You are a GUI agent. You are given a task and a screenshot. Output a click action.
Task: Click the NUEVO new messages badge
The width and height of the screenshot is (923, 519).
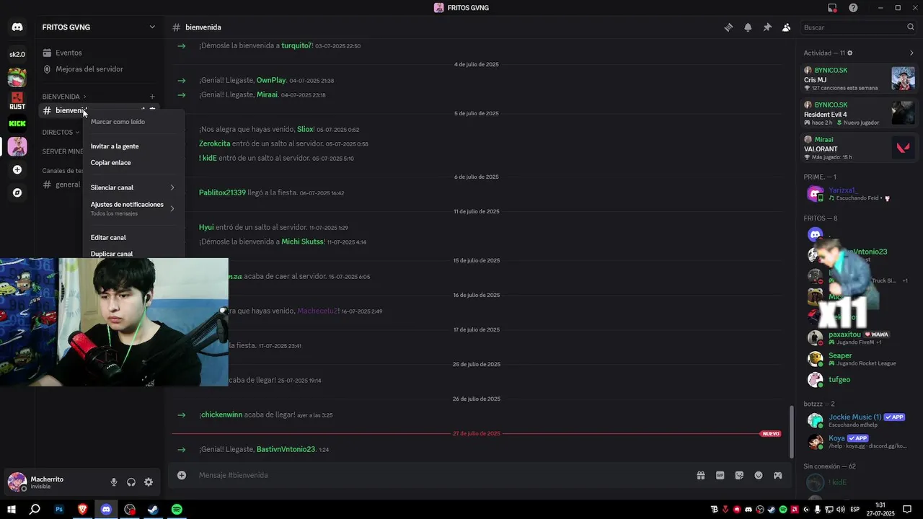(x=771, y=434)
